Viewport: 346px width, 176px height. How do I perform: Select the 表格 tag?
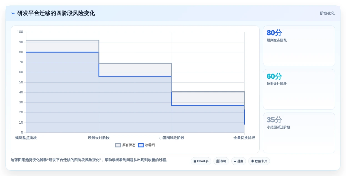pyautogui.click(x=221, y=161)
